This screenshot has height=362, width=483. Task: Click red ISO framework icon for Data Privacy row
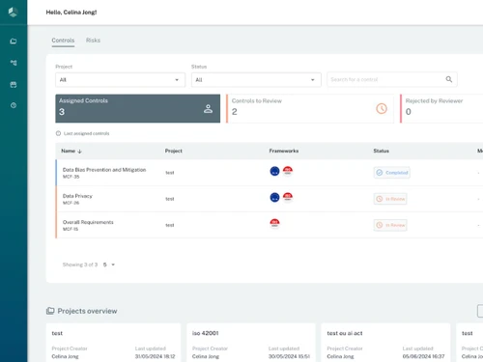[288, 197]
